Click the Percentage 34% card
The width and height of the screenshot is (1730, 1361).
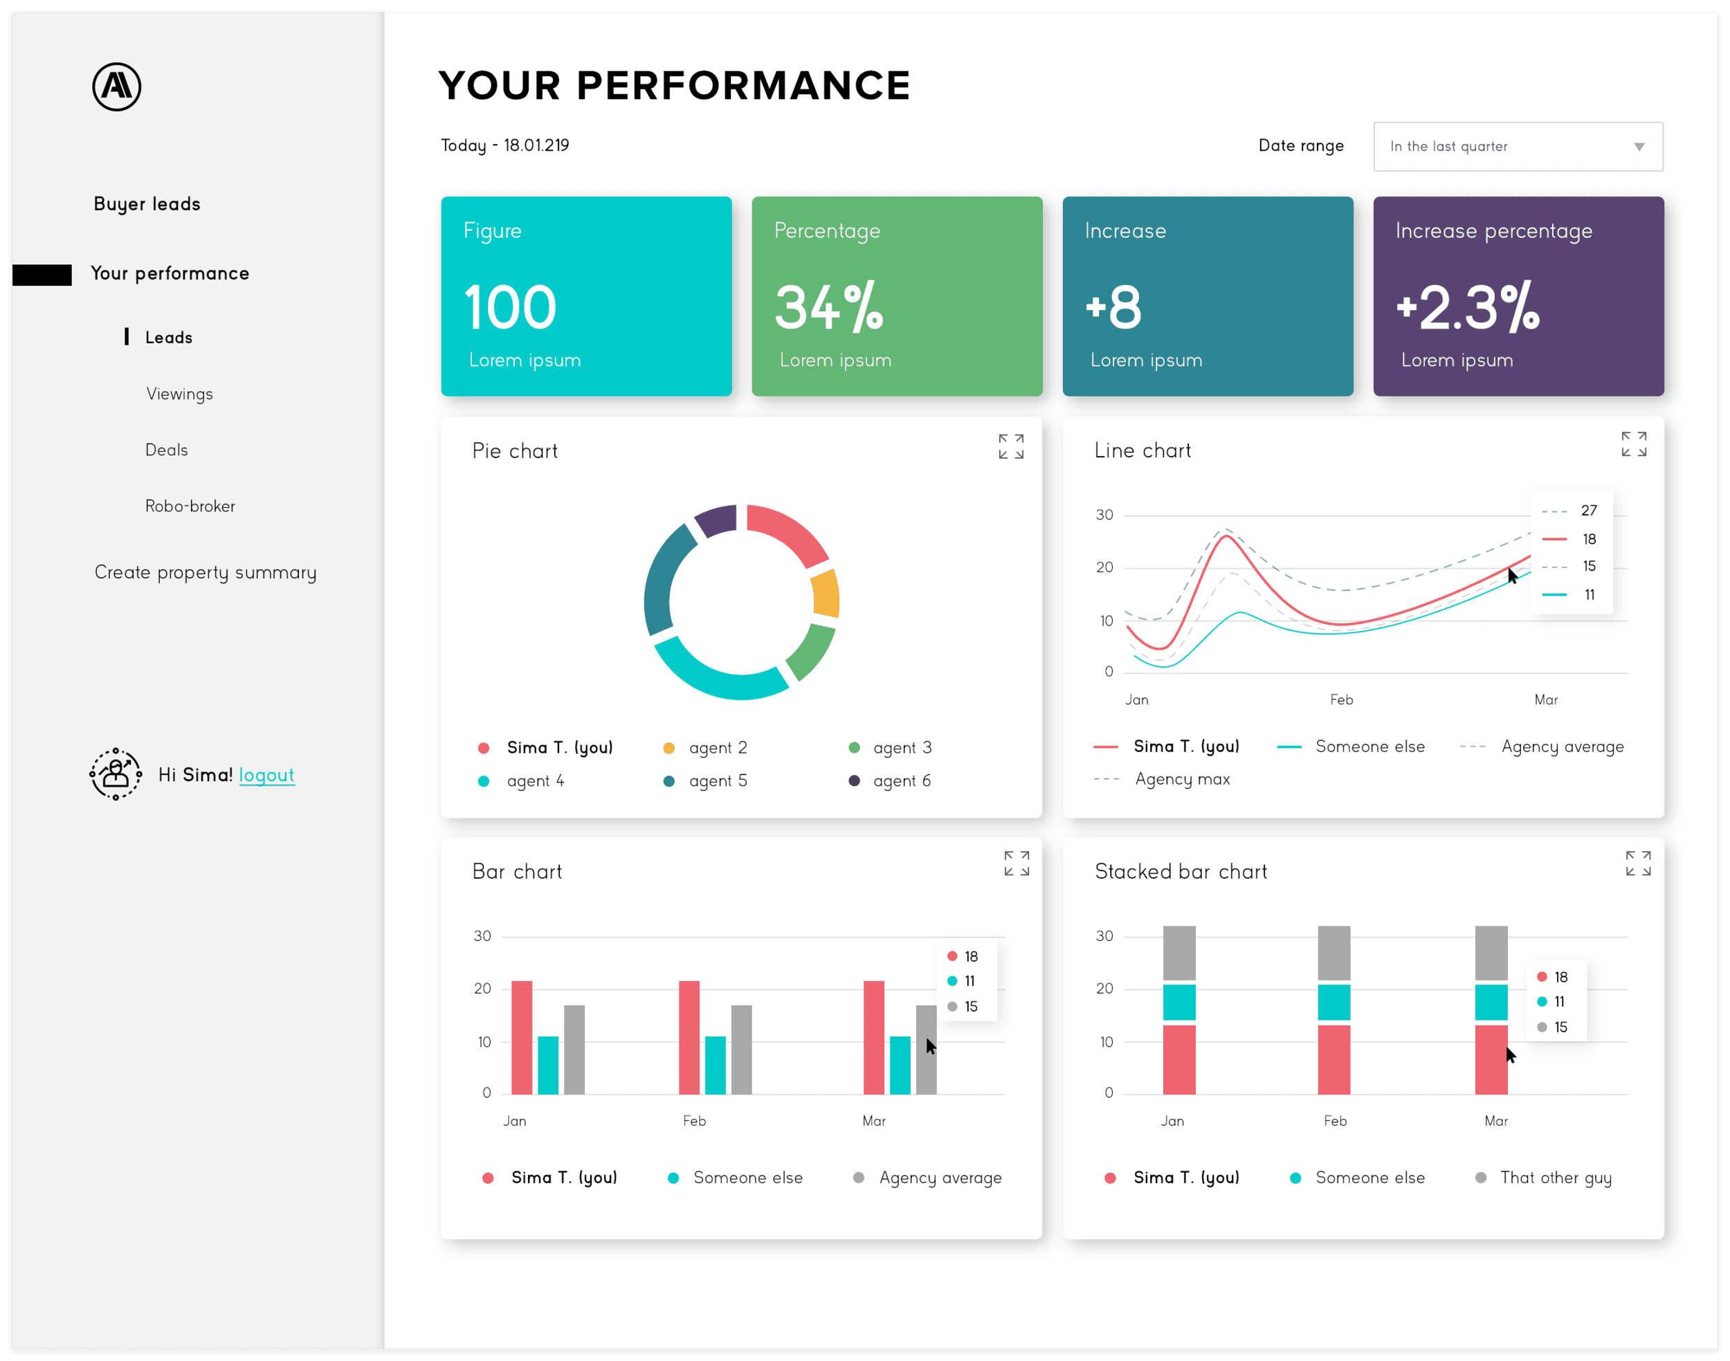(896, 296)
